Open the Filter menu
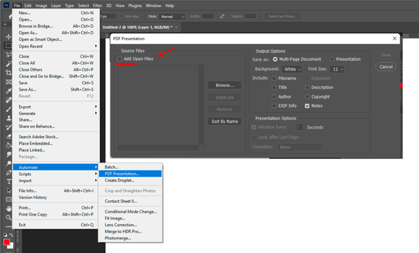 click(97, 5)
